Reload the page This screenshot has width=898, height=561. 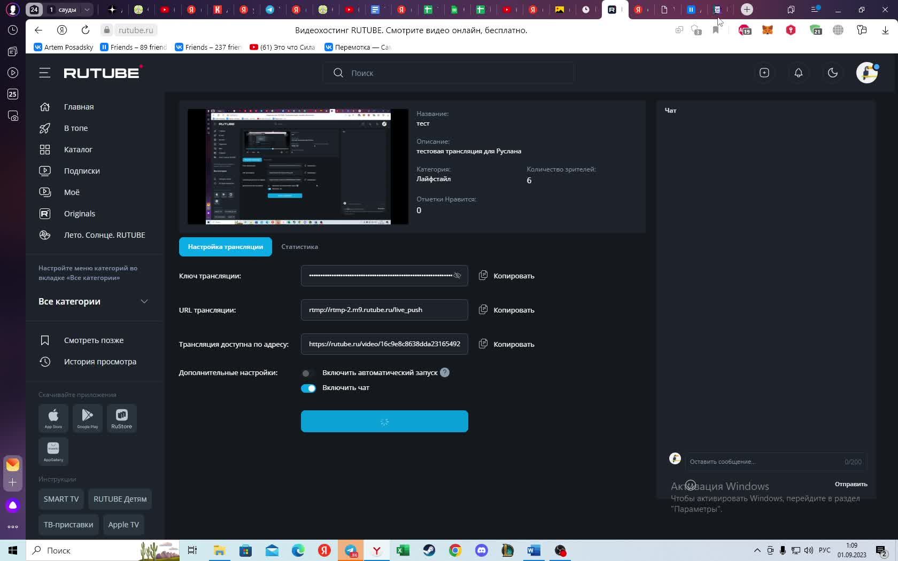pos(86,30)
